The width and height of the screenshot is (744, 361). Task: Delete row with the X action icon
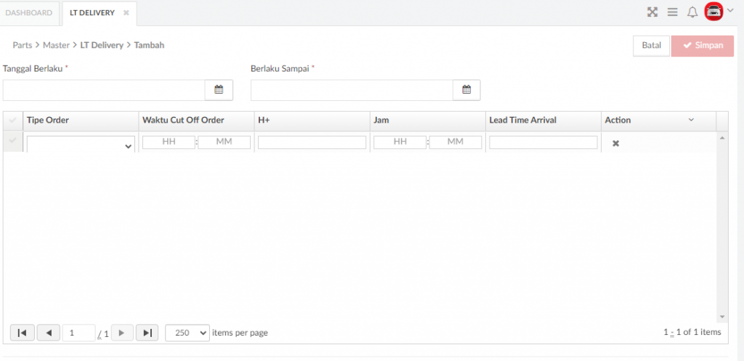click(615, 143)
